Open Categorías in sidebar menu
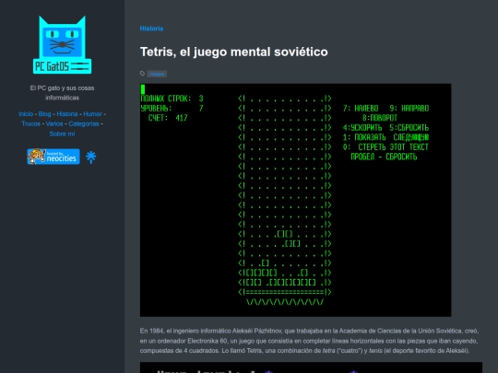498x373 pixels. point(84,123)
